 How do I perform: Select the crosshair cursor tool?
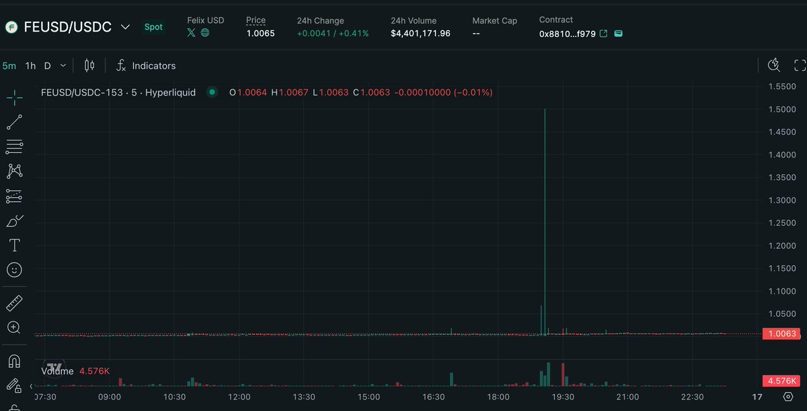14,96
